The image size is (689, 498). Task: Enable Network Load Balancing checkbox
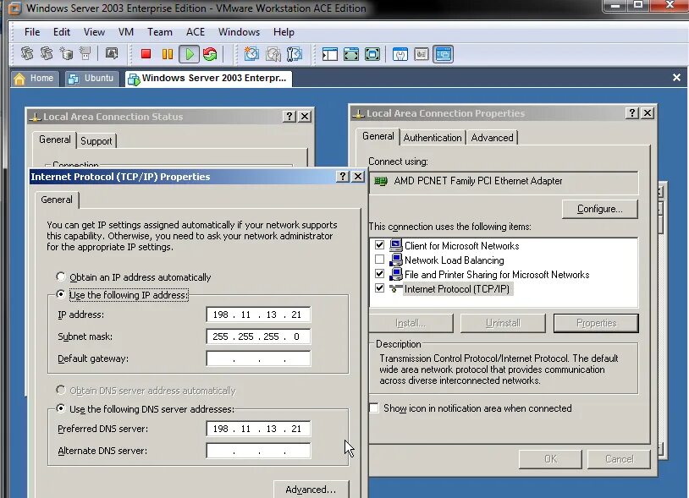(x=380, y=260)
